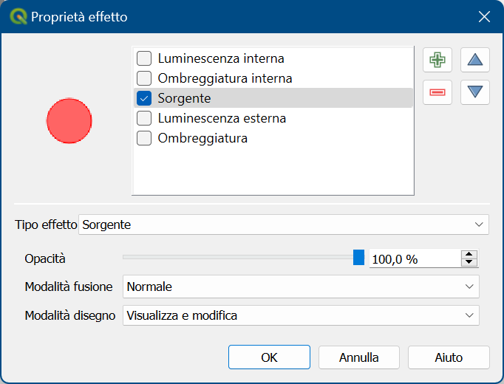
Task: Remove selected effect with red minus
Action: 437,92
